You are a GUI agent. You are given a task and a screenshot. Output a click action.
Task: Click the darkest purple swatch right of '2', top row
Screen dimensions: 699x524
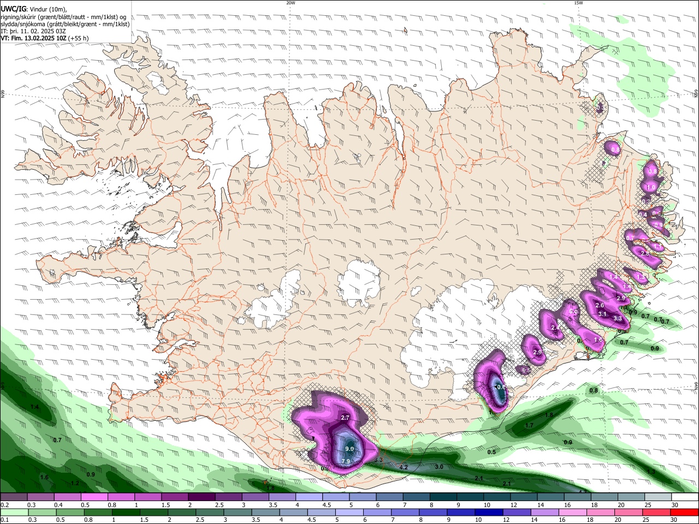tap(202, 497)
